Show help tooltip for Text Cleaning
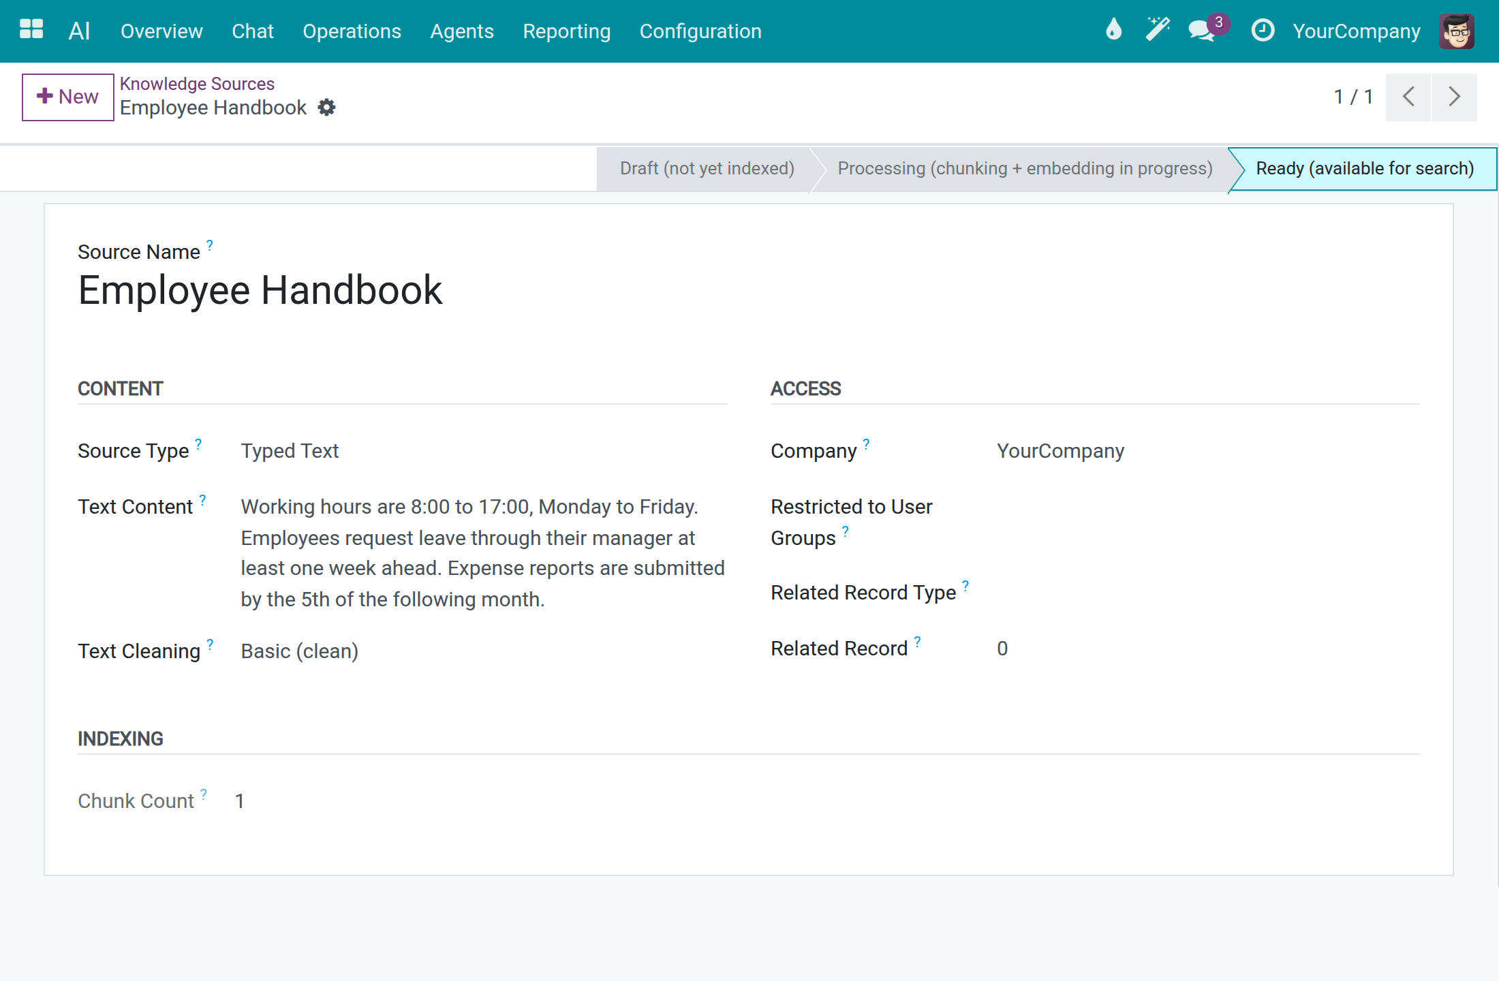Image resolution: width=1499 pixels, height=981 pixels. pos(210,644)
